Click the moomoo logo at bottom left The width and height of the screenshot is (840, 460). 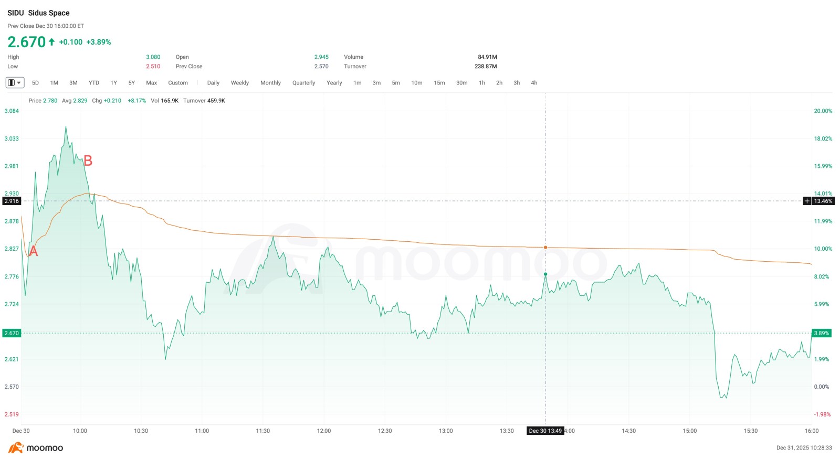pyautogui.click(x=35, y=448)
